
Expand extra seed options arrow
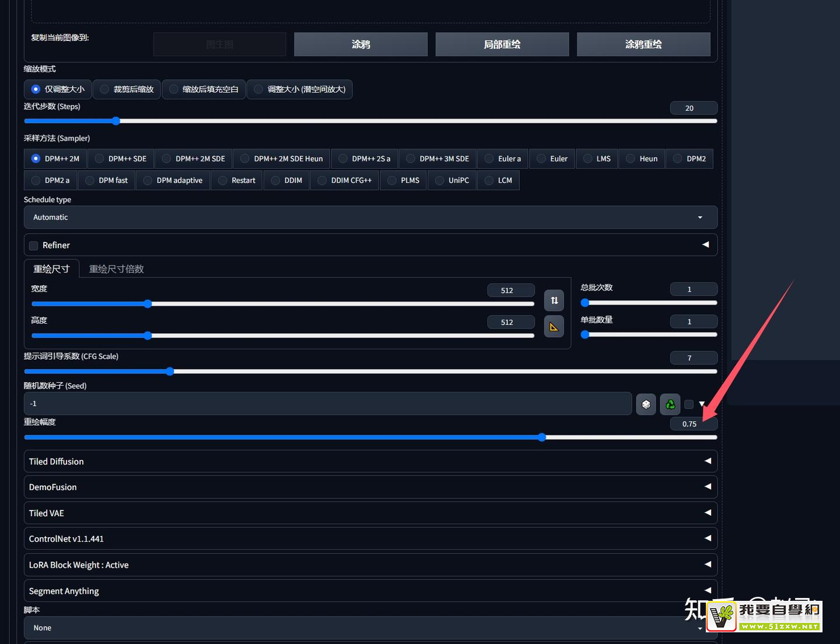(702, 404)
